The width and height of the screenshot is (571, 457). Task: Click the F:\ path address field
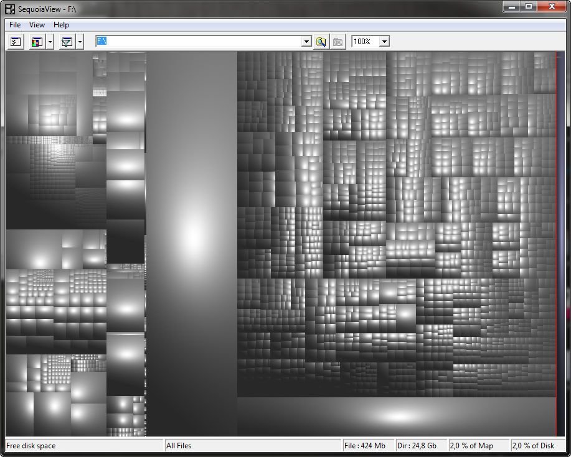click(198, 41)
